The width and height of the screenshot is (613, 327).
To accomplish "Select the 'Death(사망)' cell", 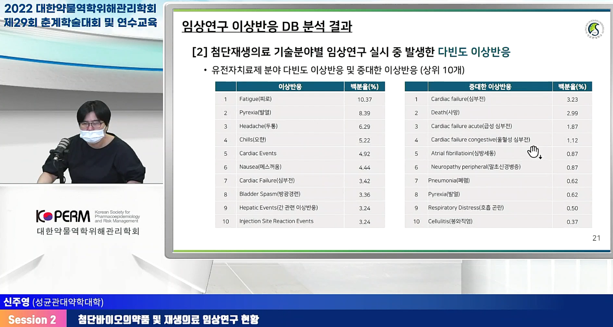I will coord(490,113).
